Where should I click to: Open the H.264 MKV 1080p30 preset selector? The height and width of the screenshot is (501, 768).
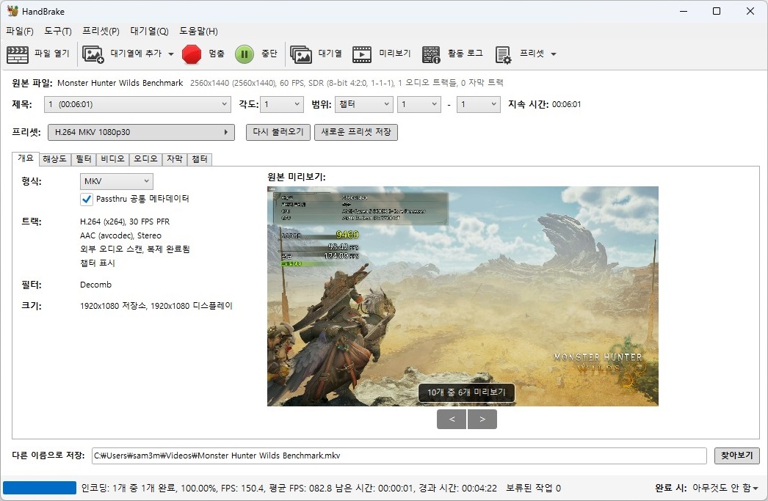(x=141, y=132)
